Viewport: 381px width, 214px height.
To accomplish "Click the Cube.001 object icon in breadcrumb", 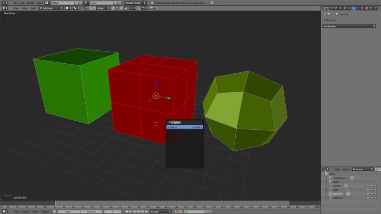I will (x=337, y=14).
